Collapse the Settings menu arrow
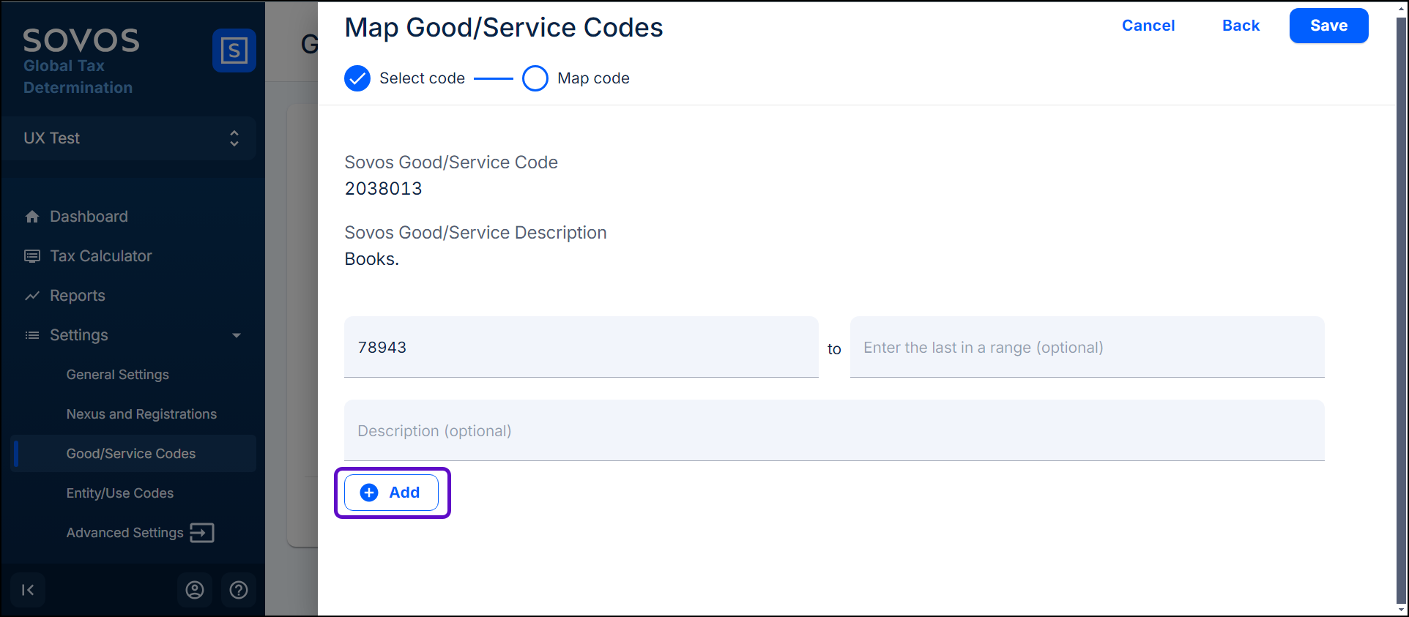1409x617 pixels. click(237, 335)
